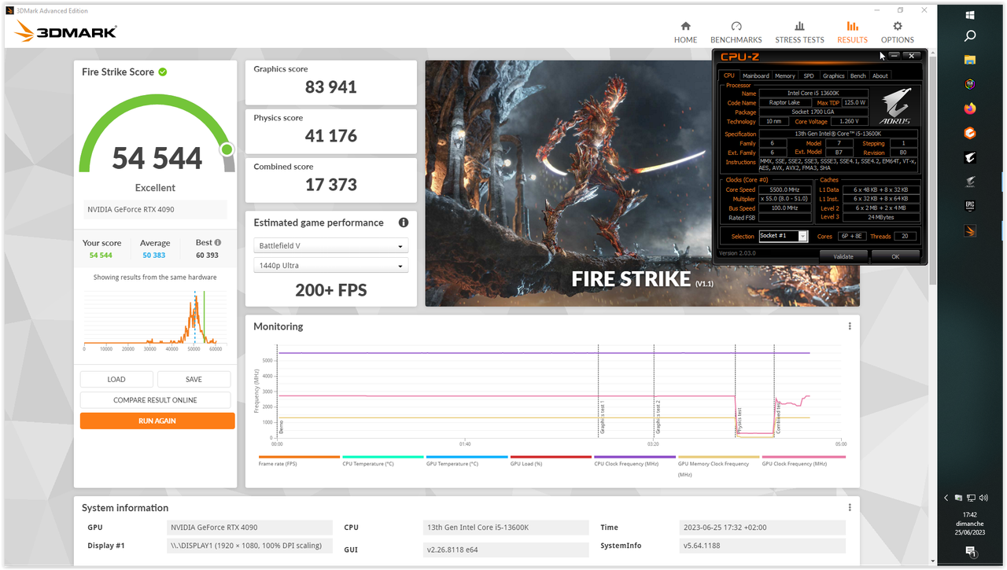
Task: Toggle the Frame rate (FPS) legend
Action: point(299,462)
